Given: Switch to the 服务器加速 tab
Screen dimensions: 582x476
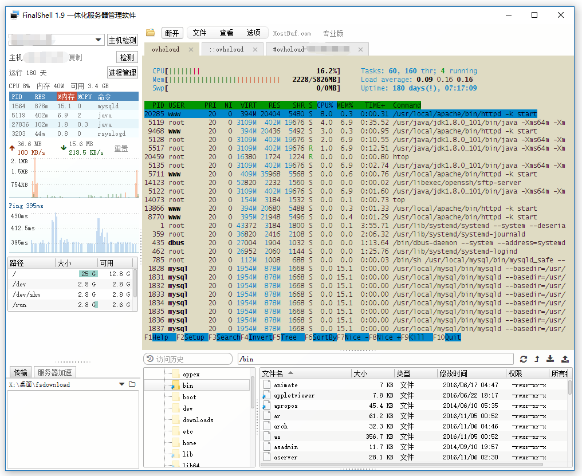Looking at the screenshot, I should tap(54, 372).
